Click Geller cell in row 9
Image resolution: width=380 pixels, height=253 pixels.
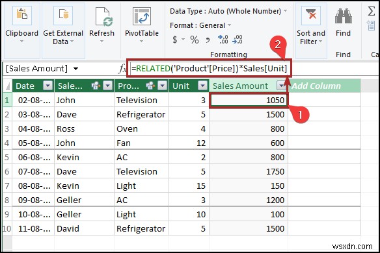click(x=85, y=214)
